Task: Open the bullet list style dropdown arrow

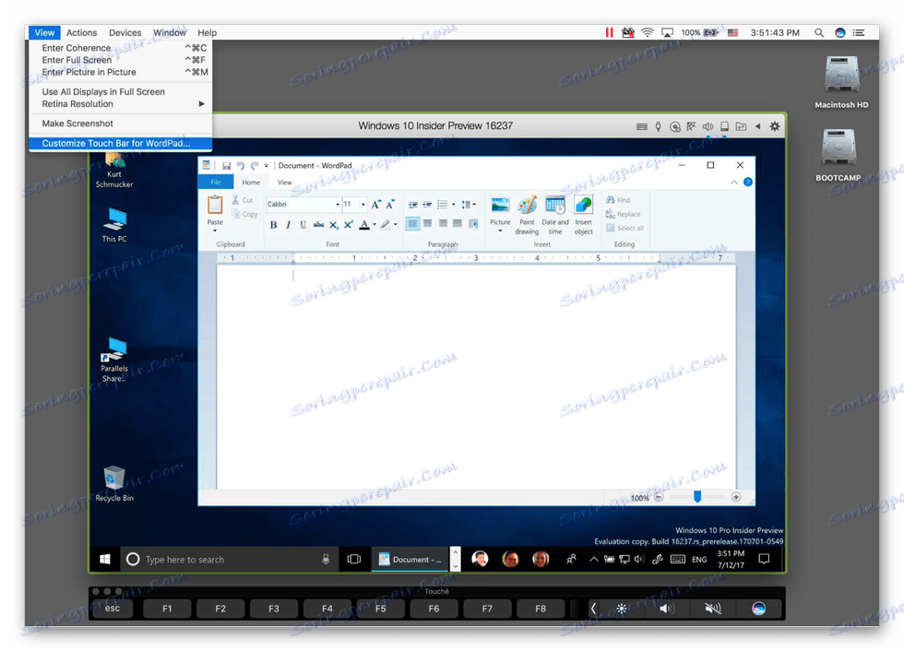Action: coord(453,205)
